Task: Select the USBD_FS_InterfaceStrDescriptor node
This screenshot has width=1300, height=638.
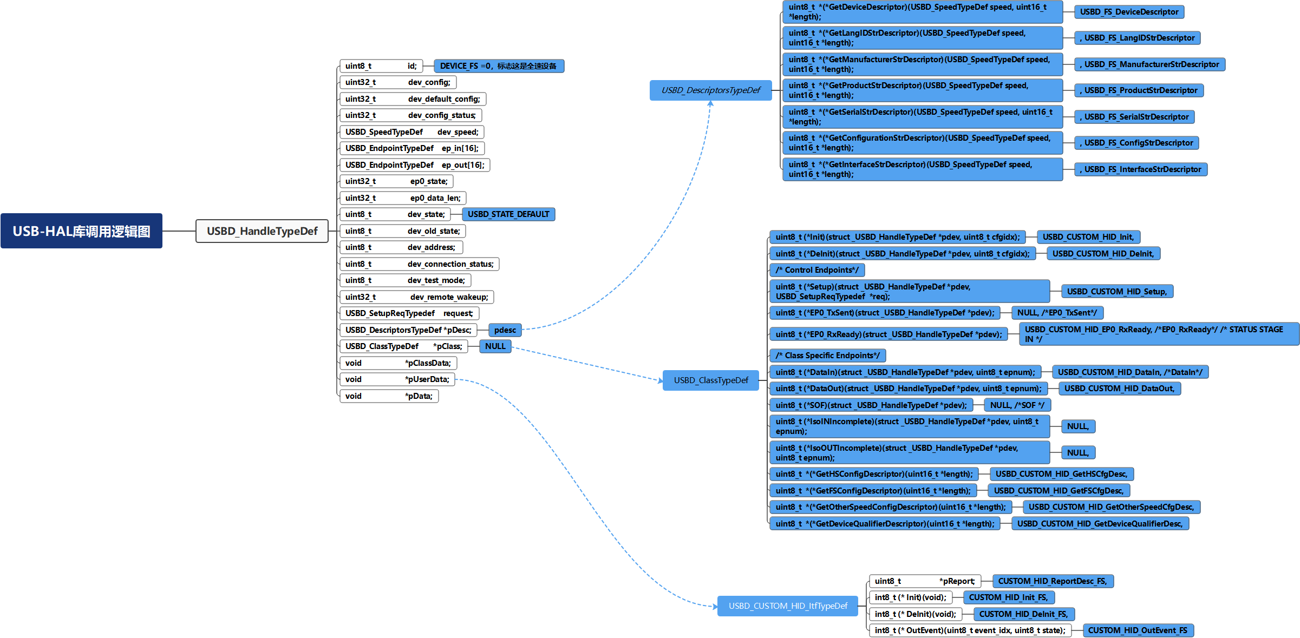Action: (1141, 169)
